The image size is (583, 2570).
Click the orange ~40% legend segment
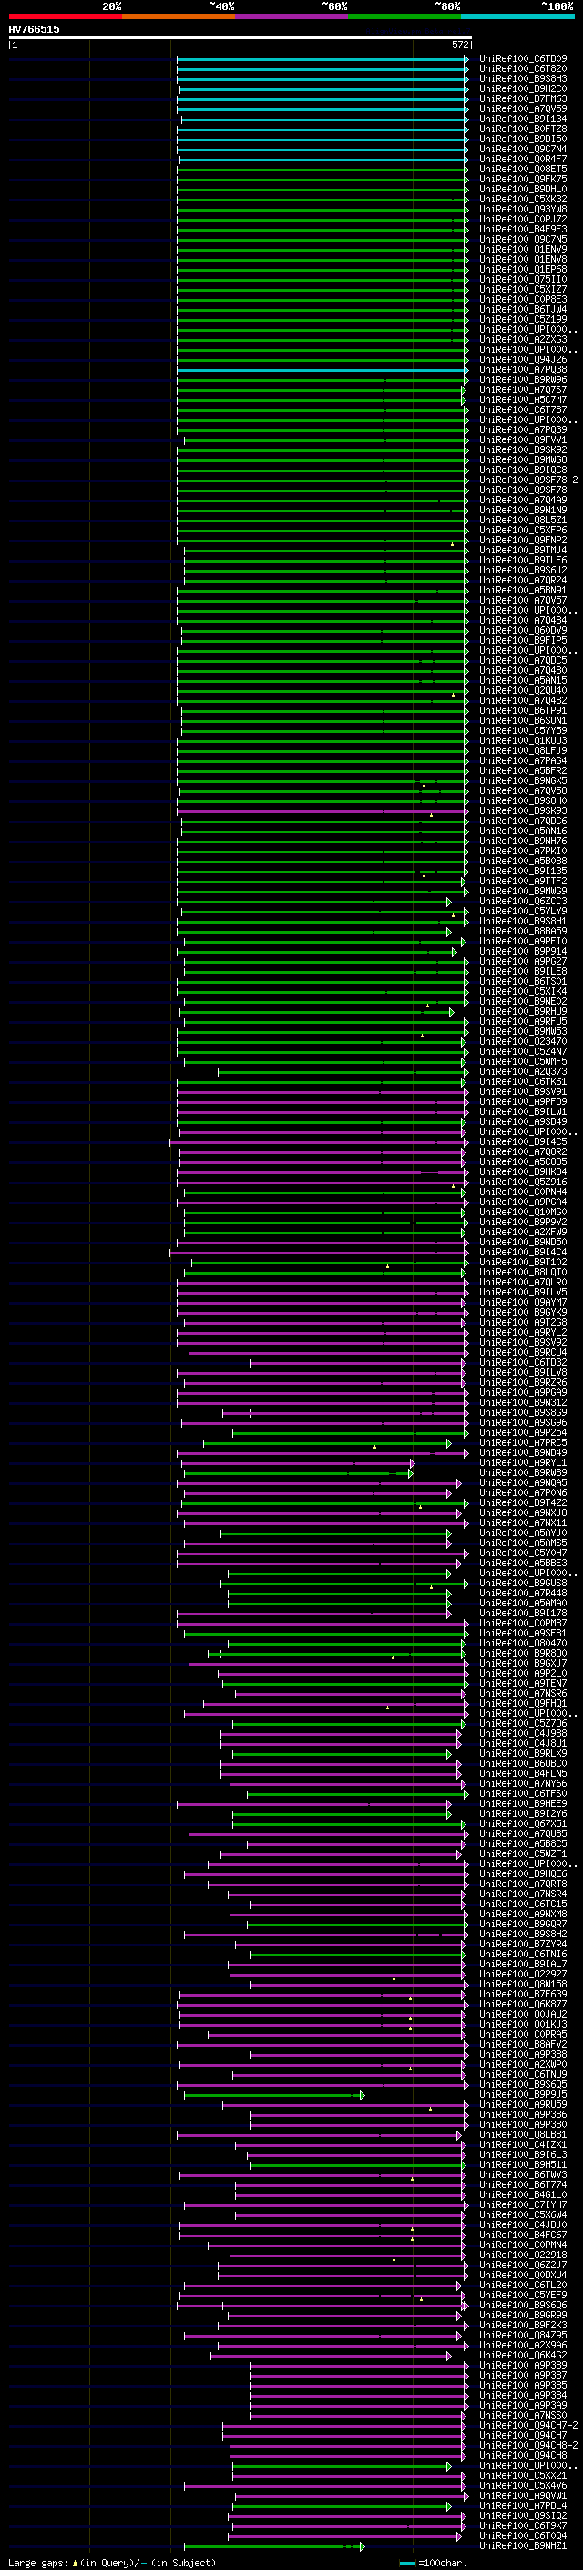pyautogui.click(x=179, y=16)
